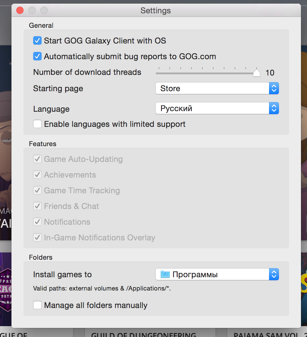Check Manage all folders manually
Screen dimensions: 307x337
(37, 305)
